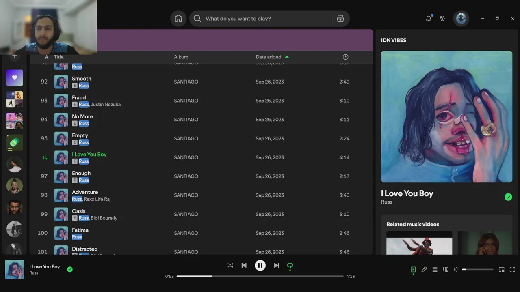This screenshot has width=520, height=292.
Task: Open Russ artist link on Smooth row
Action: [x=84, y=86]
